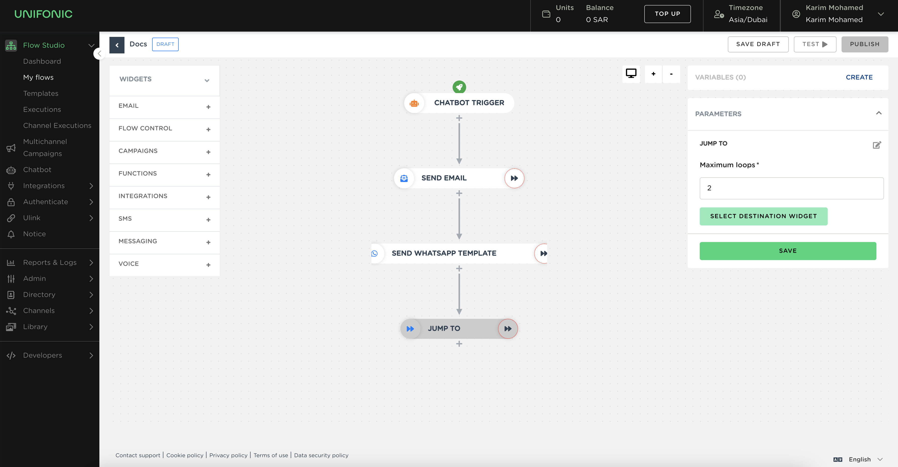Collapse the left sidebar with arrow
Image resolution: width=898 pixels, height=467 pixels.
click(99, 54)
